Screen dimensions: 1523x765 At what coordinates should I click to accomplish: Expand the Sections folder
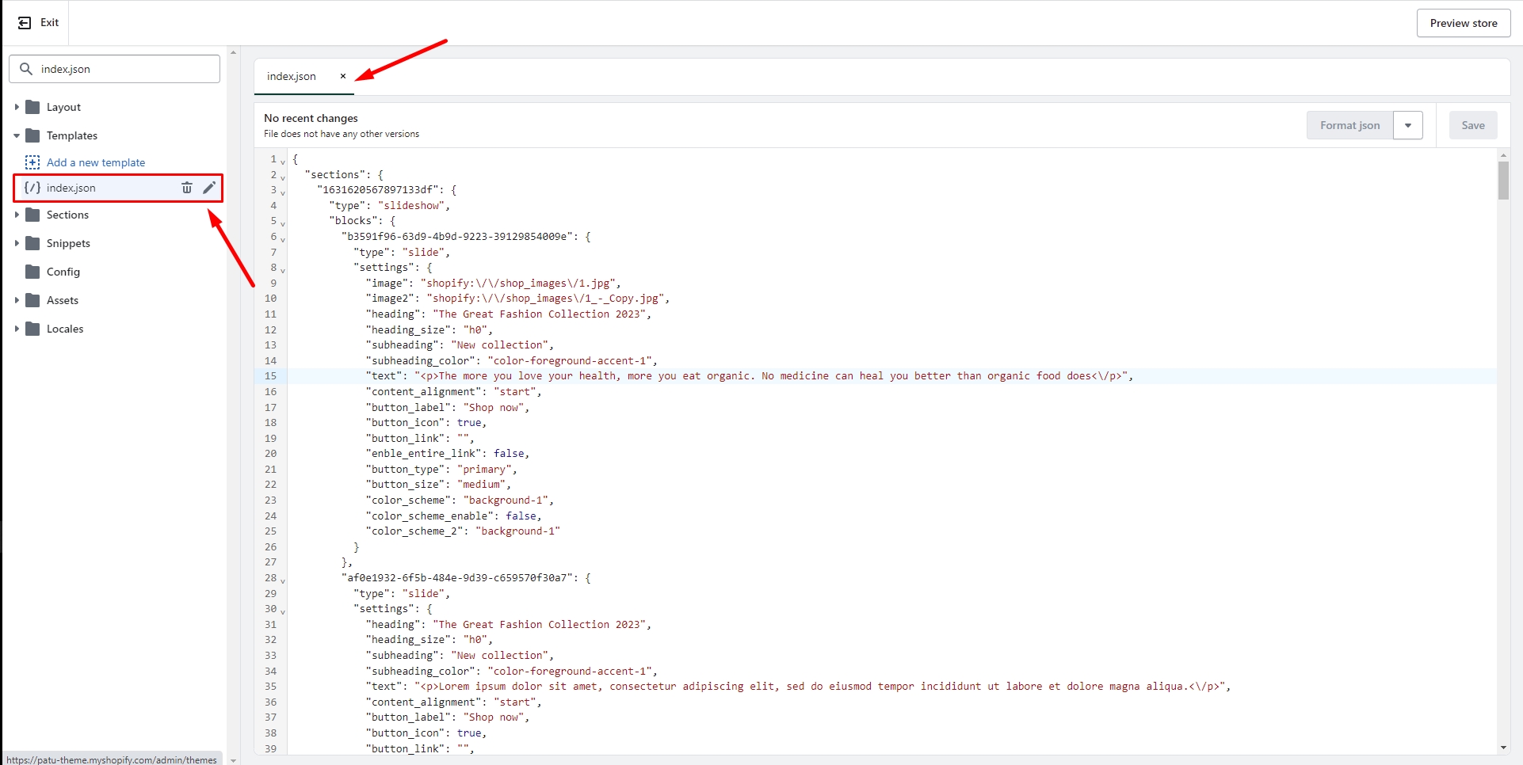coord(17,215)
